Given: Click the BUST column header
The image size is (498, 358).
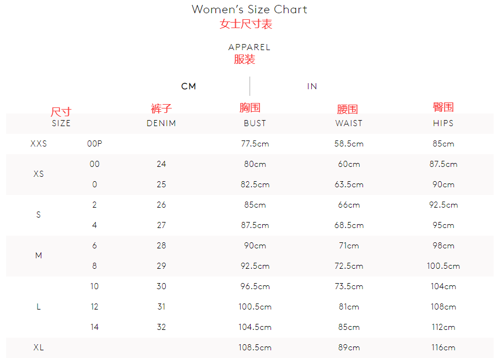Looking at the screenshot, I should pos(255,123).
